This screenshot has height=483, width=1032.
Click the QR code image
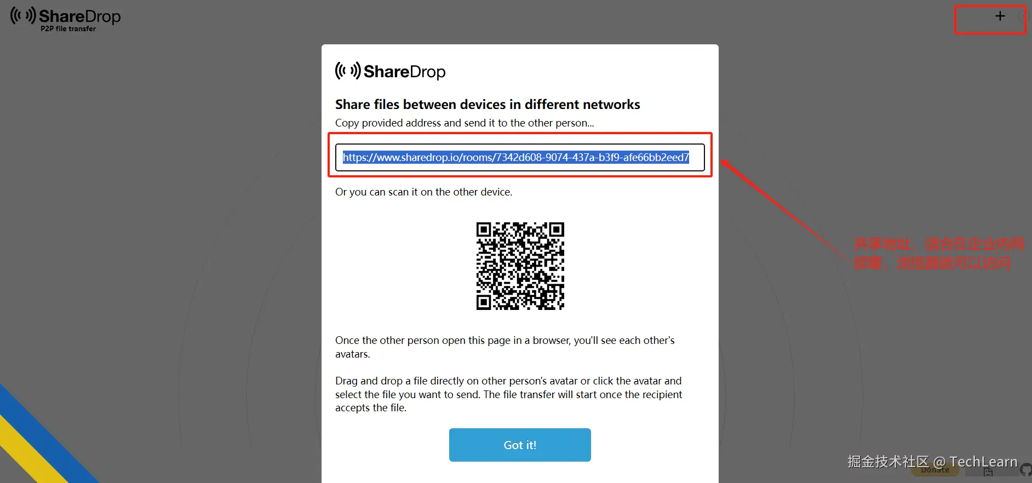click(x=520, y=266)
